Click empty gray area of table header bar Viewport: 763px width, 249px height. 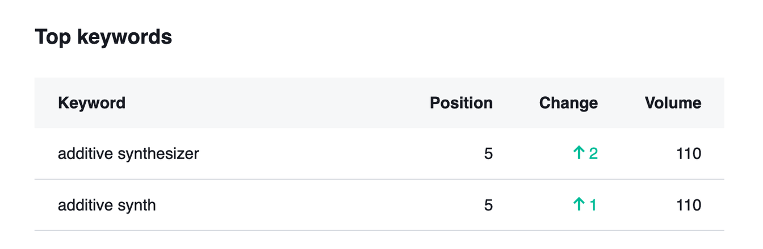272,103
